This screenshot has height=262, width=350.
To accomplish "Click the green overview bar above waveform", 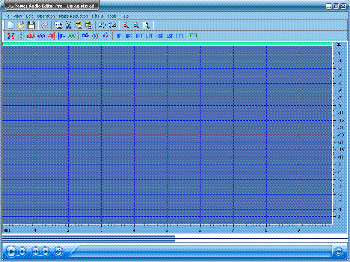I will click(x=167, y=43).
